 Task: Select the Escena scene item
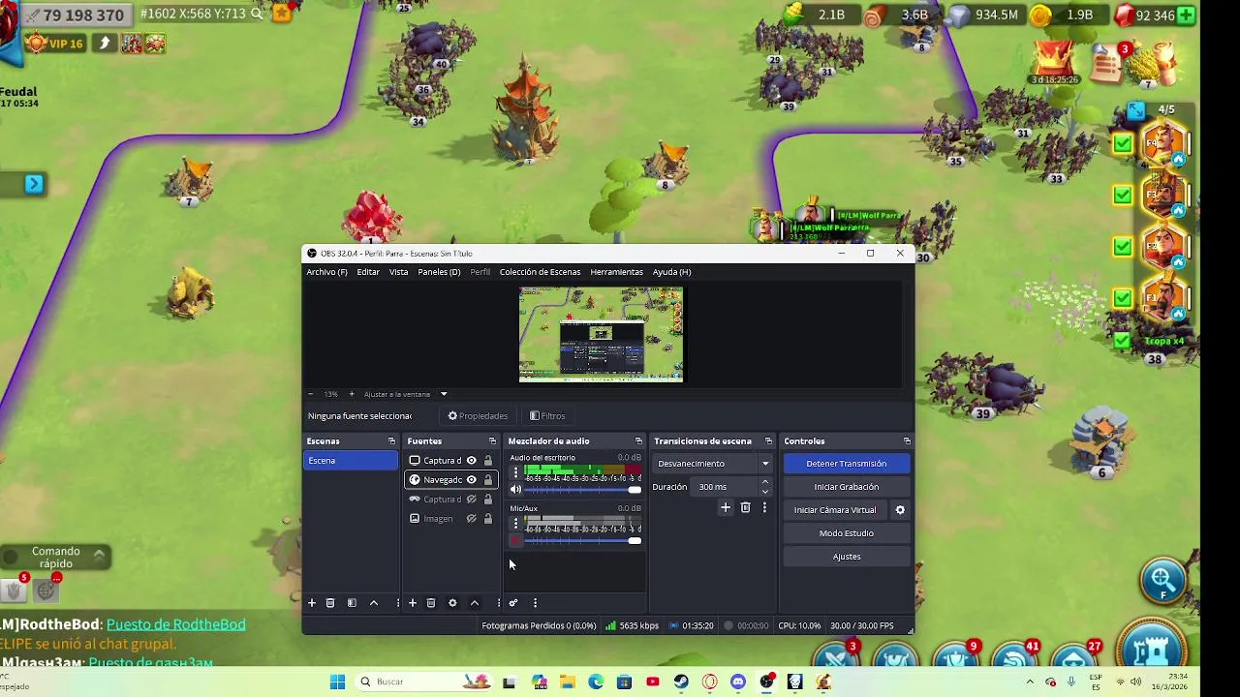(351, 461)
